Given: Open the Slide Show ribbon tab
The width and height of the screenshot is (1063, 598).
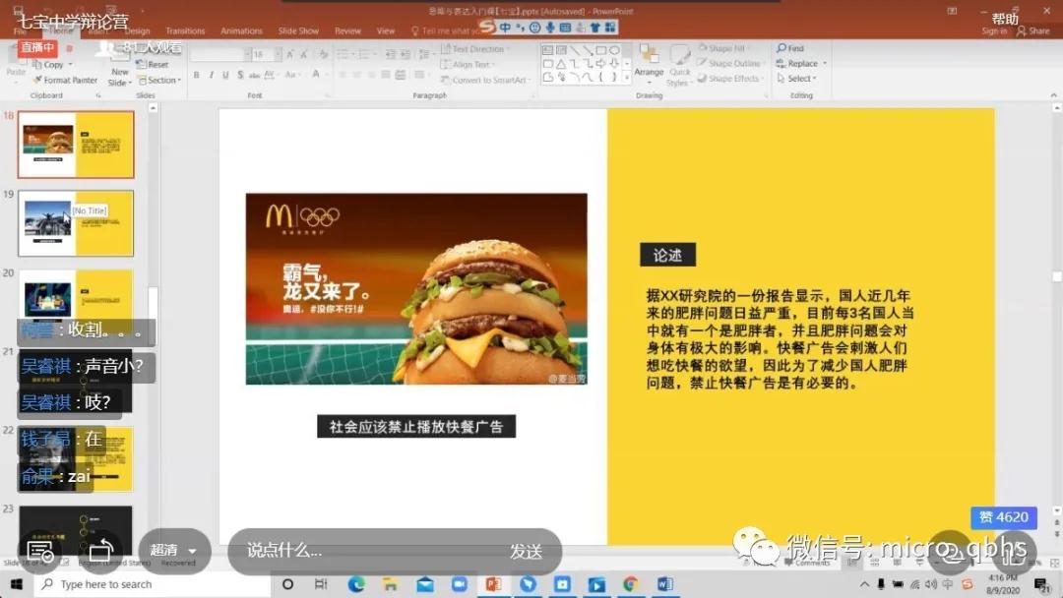Looking at the screenshot, I should pos(298,31).
